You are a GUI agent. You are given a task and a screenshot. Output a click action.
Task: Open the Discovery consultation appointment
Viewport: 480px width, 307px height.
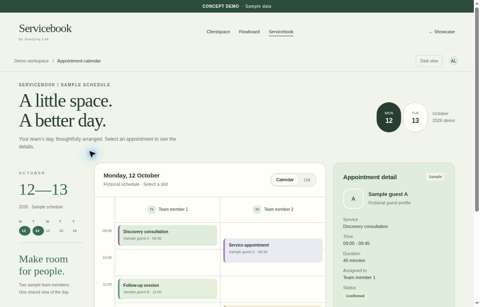point(167,235)
